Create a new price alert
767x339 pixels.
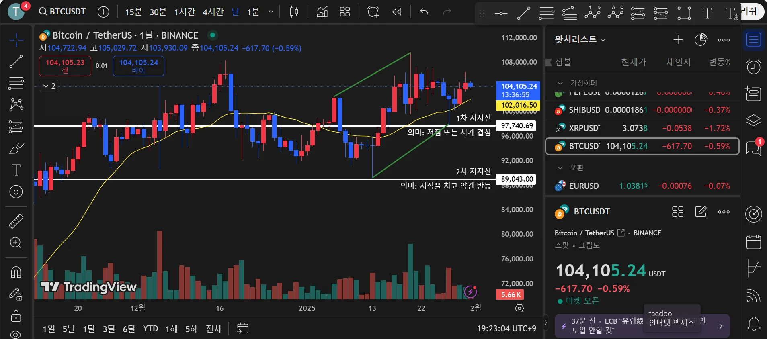point(373,12)
